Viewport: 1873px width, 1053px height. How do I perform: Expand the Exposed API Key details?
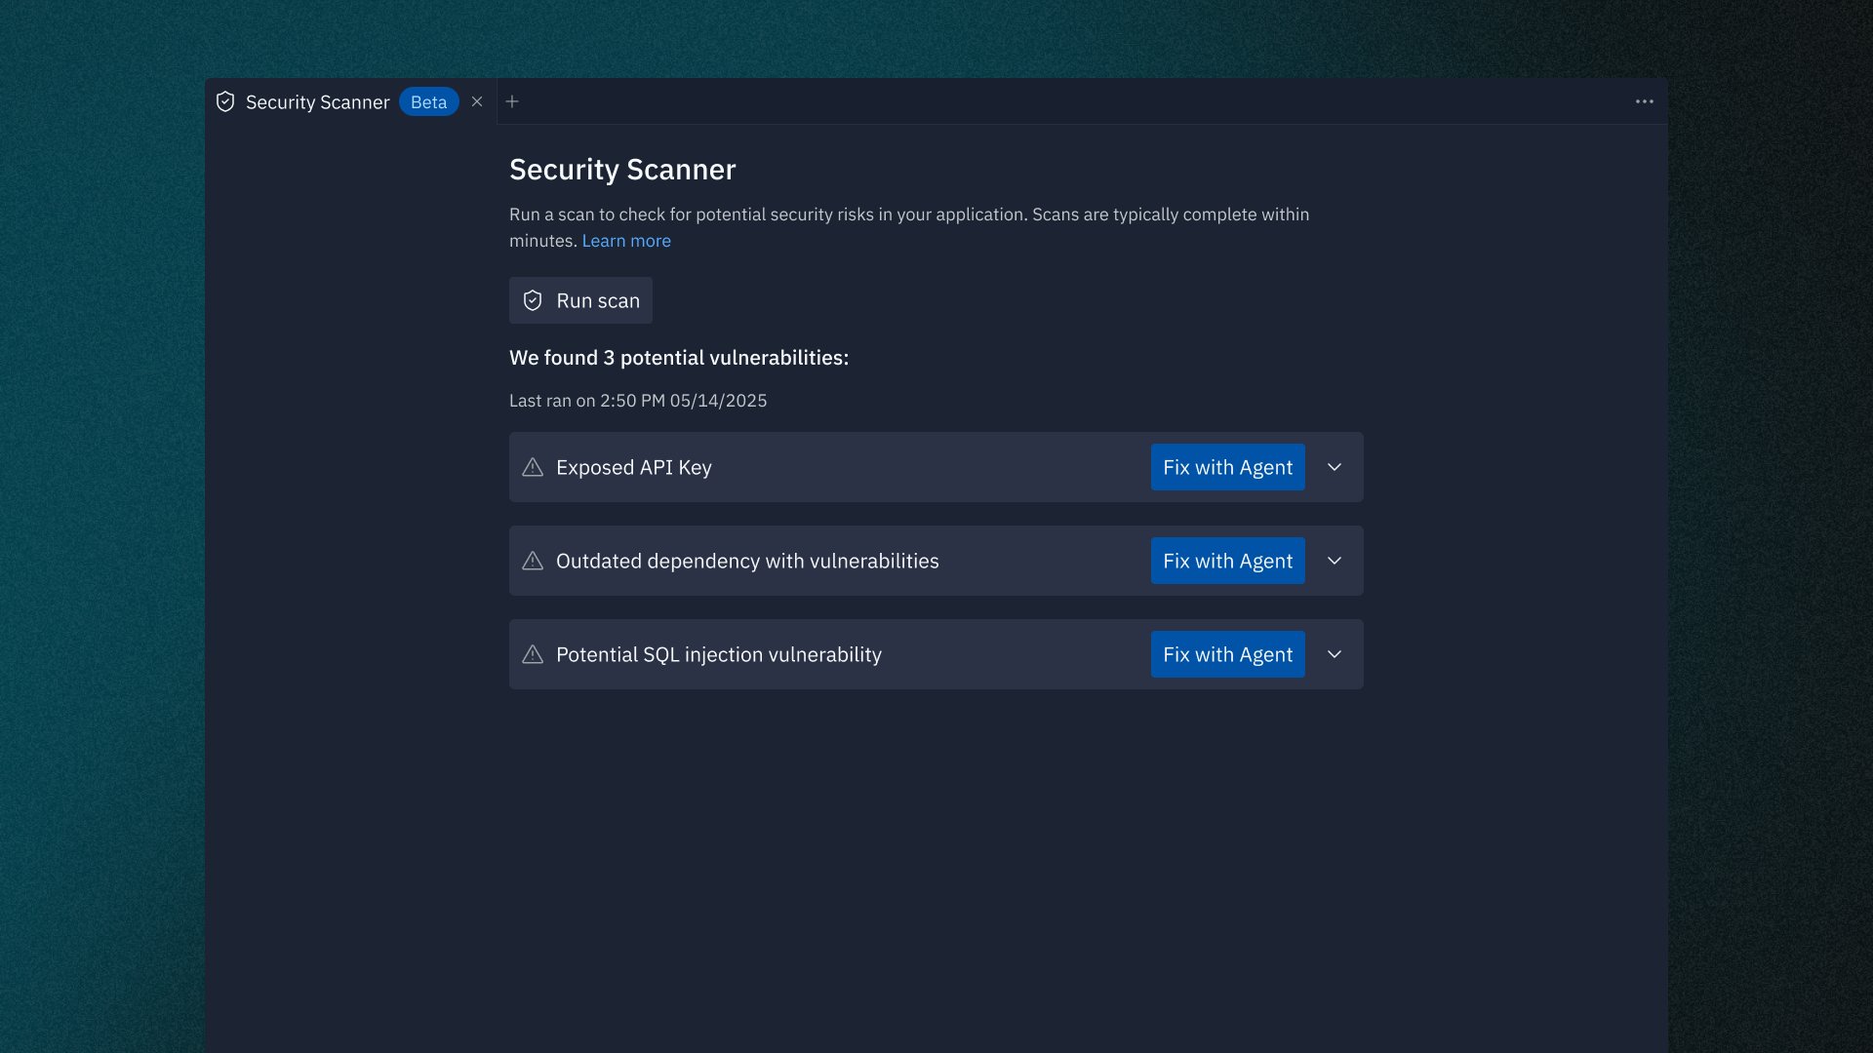click(1335, 467)
